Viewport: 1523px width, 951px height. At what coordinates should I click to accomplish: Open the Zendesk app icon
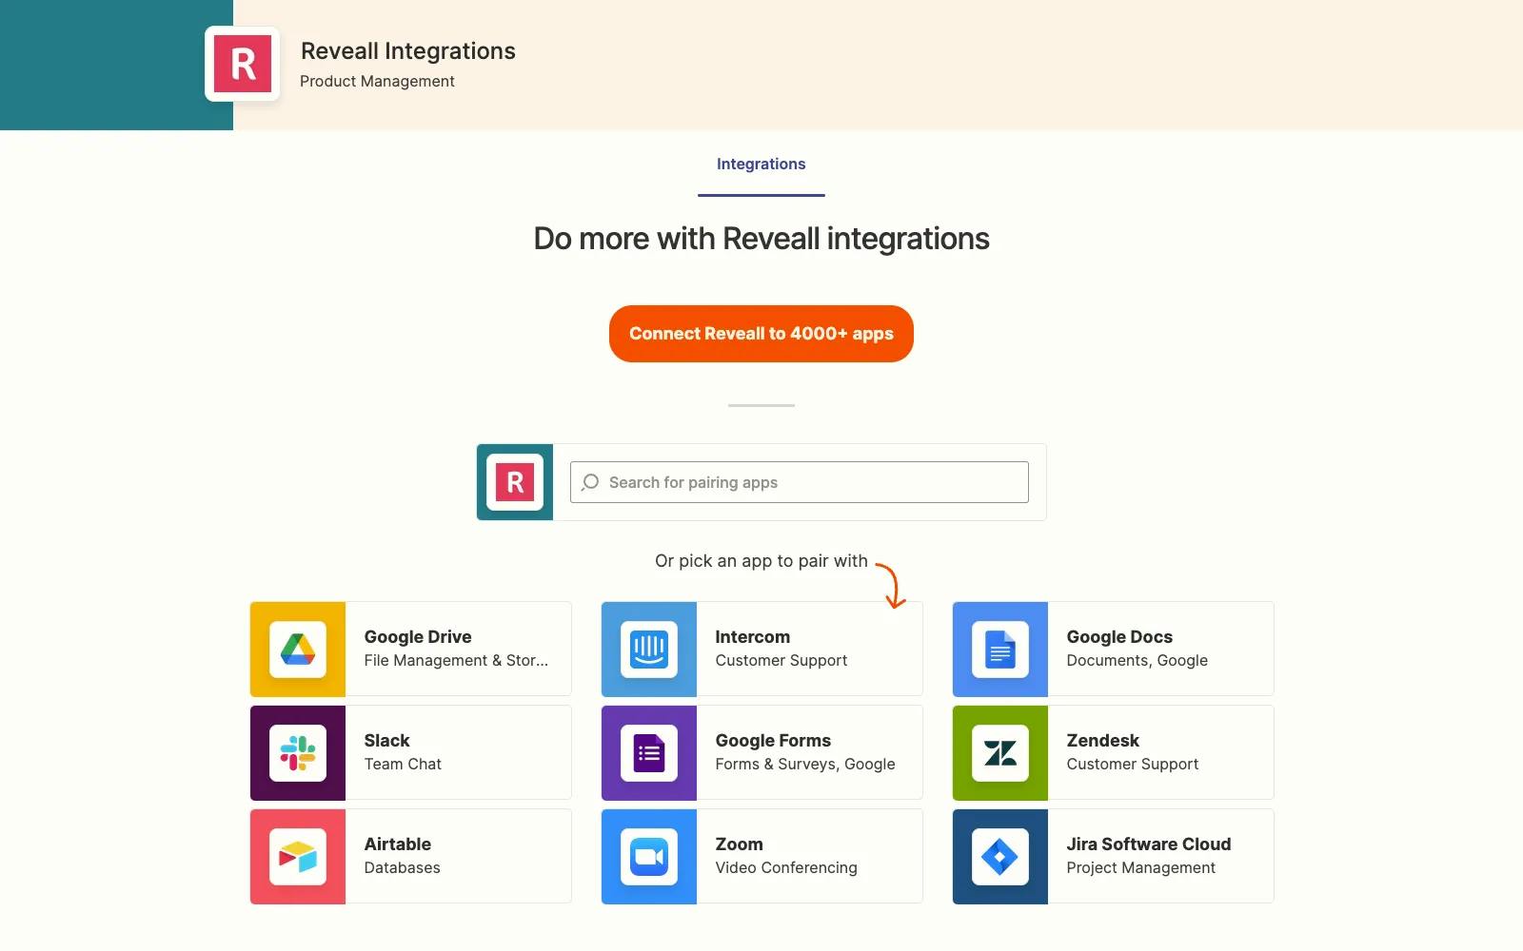coord(1000,753)
